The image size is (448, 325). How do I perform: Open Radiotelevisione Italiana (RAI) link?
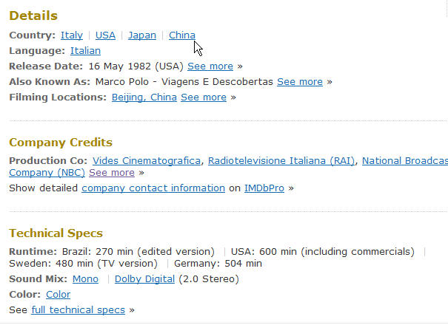click(x=281, y=161)
